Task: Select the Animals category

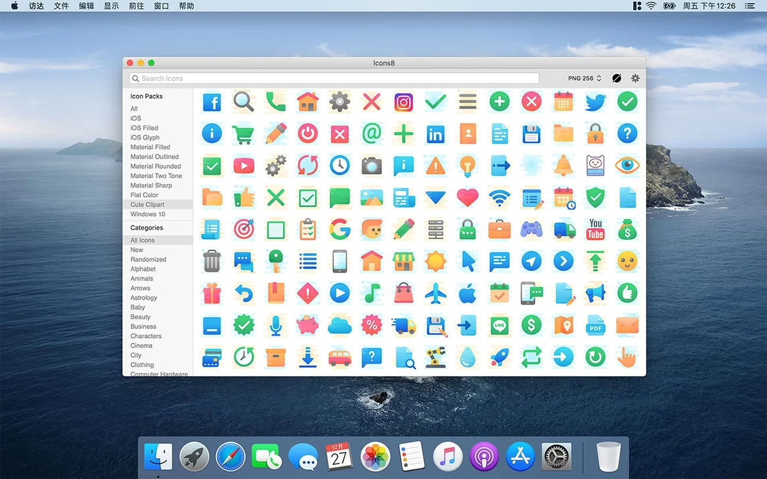Action: point(142,278)
